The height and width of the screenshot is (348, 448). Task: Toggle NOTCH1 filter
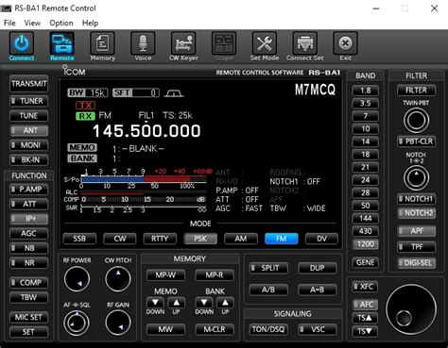pos(416,199)
